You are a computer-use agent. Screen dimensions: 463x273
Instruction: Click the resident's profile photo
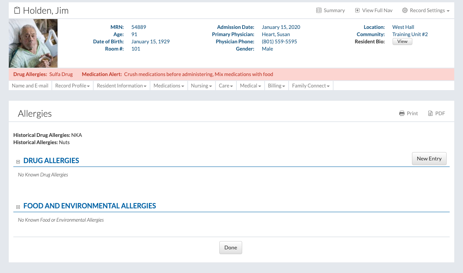coord(33,43)
